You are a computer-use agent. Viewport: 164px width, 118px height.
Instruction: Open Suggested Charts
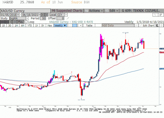[67, 11]
